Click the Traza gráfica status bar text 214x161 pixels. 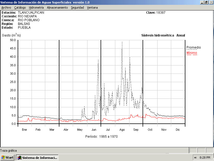click(9, 151)
